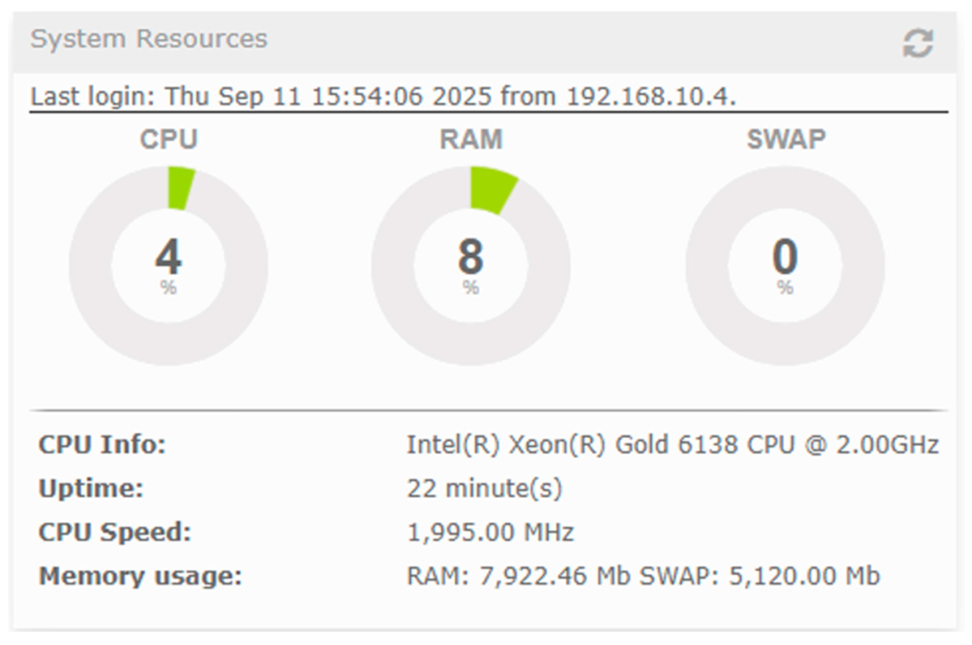Click the 8 percent RAM value
The width and height of the screenshot is (972, 645).
click(471, 257)
